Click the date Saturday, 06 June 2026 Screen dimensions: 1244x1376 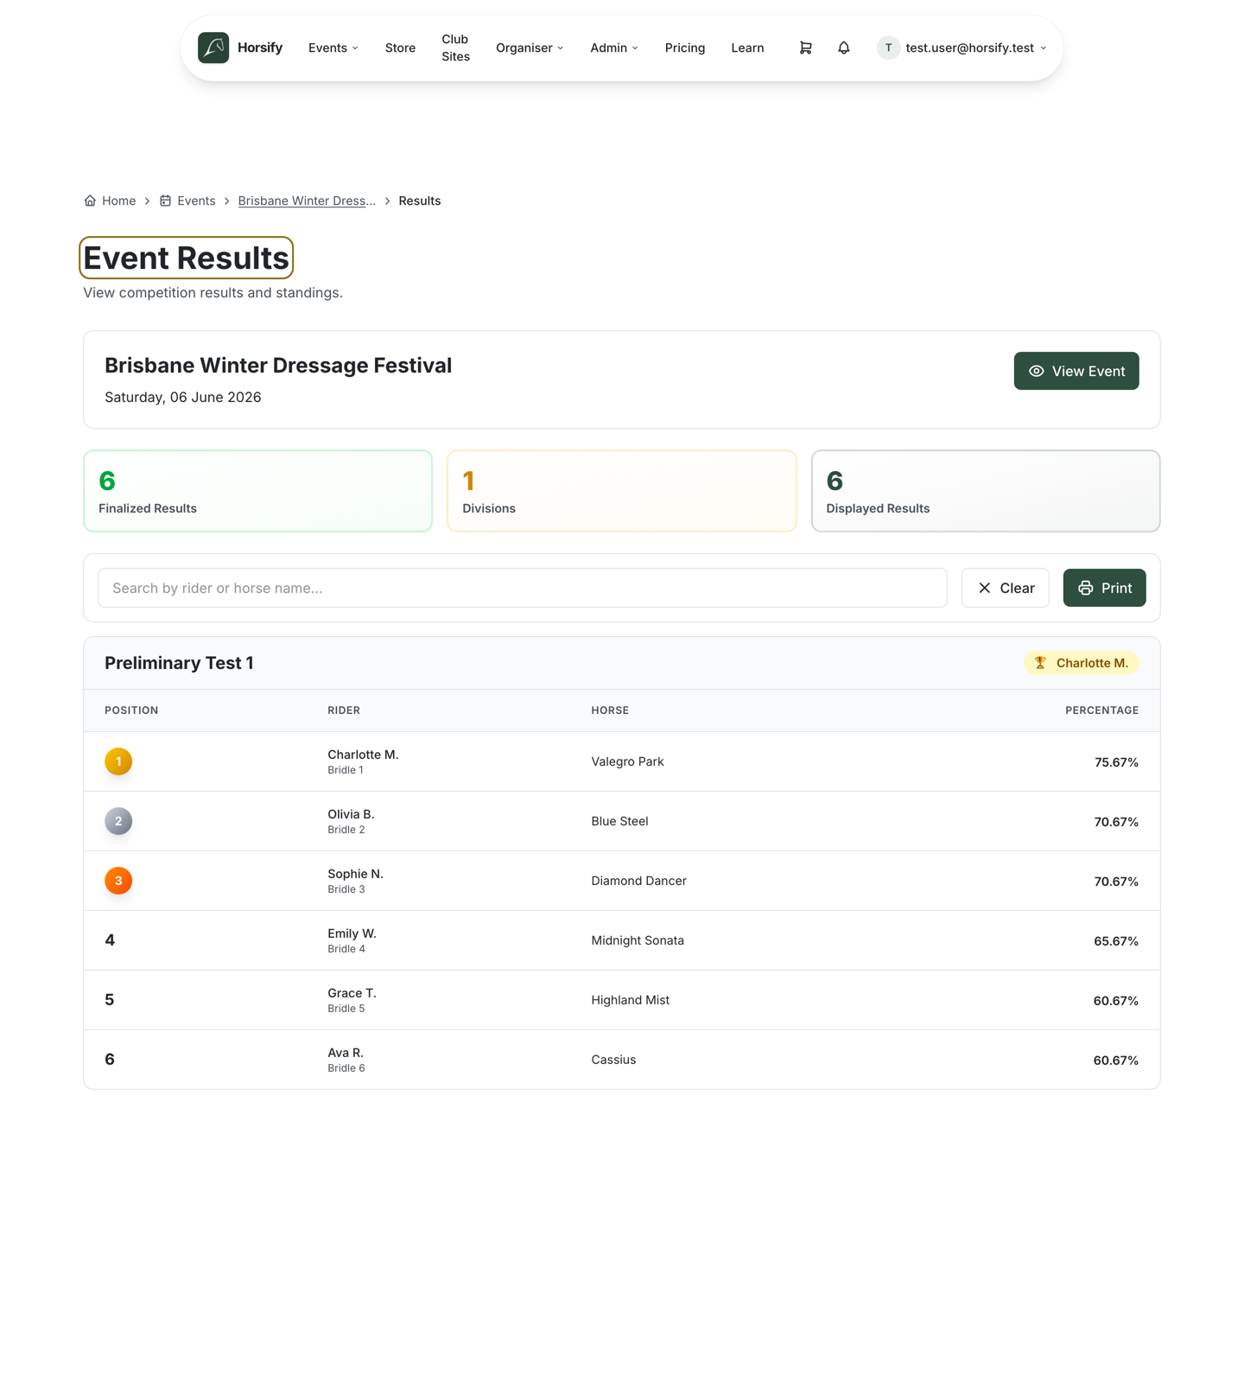[183, 398]
